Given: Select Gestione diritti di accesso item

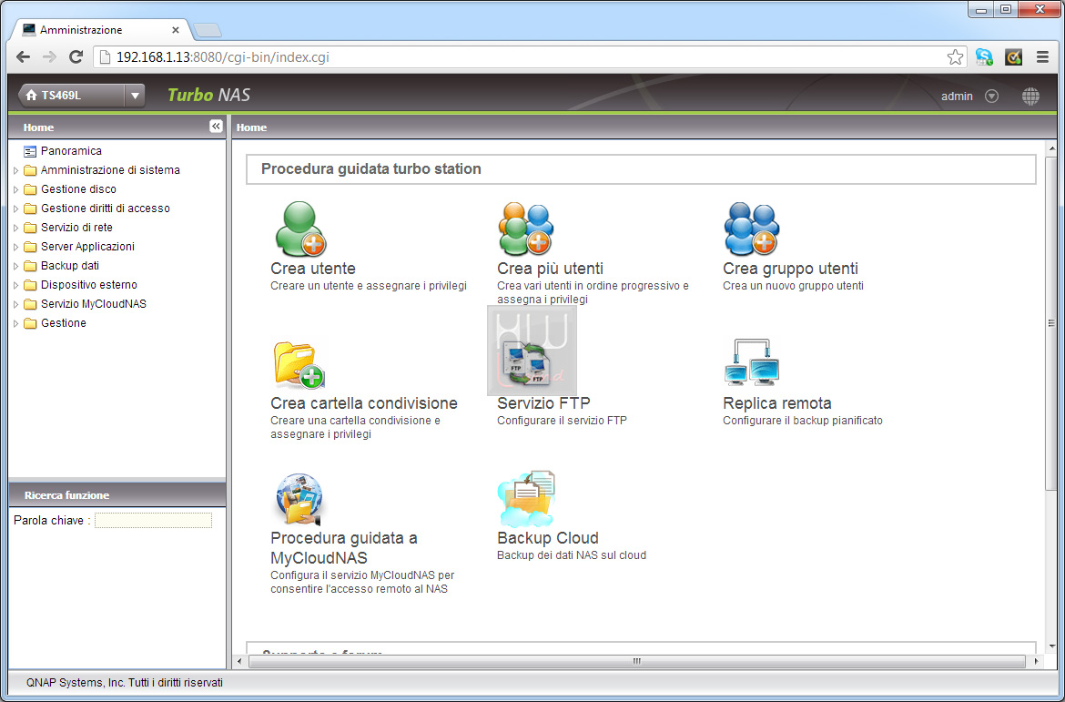Looking at the screenshot, I should [x=106, y=208].
